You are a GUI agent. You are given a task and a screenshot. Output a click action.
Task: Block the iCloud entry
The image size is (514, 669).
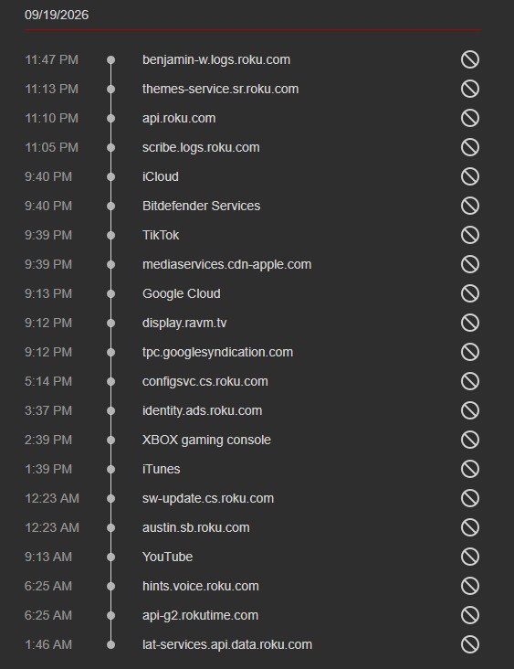[x=470, y=176]
